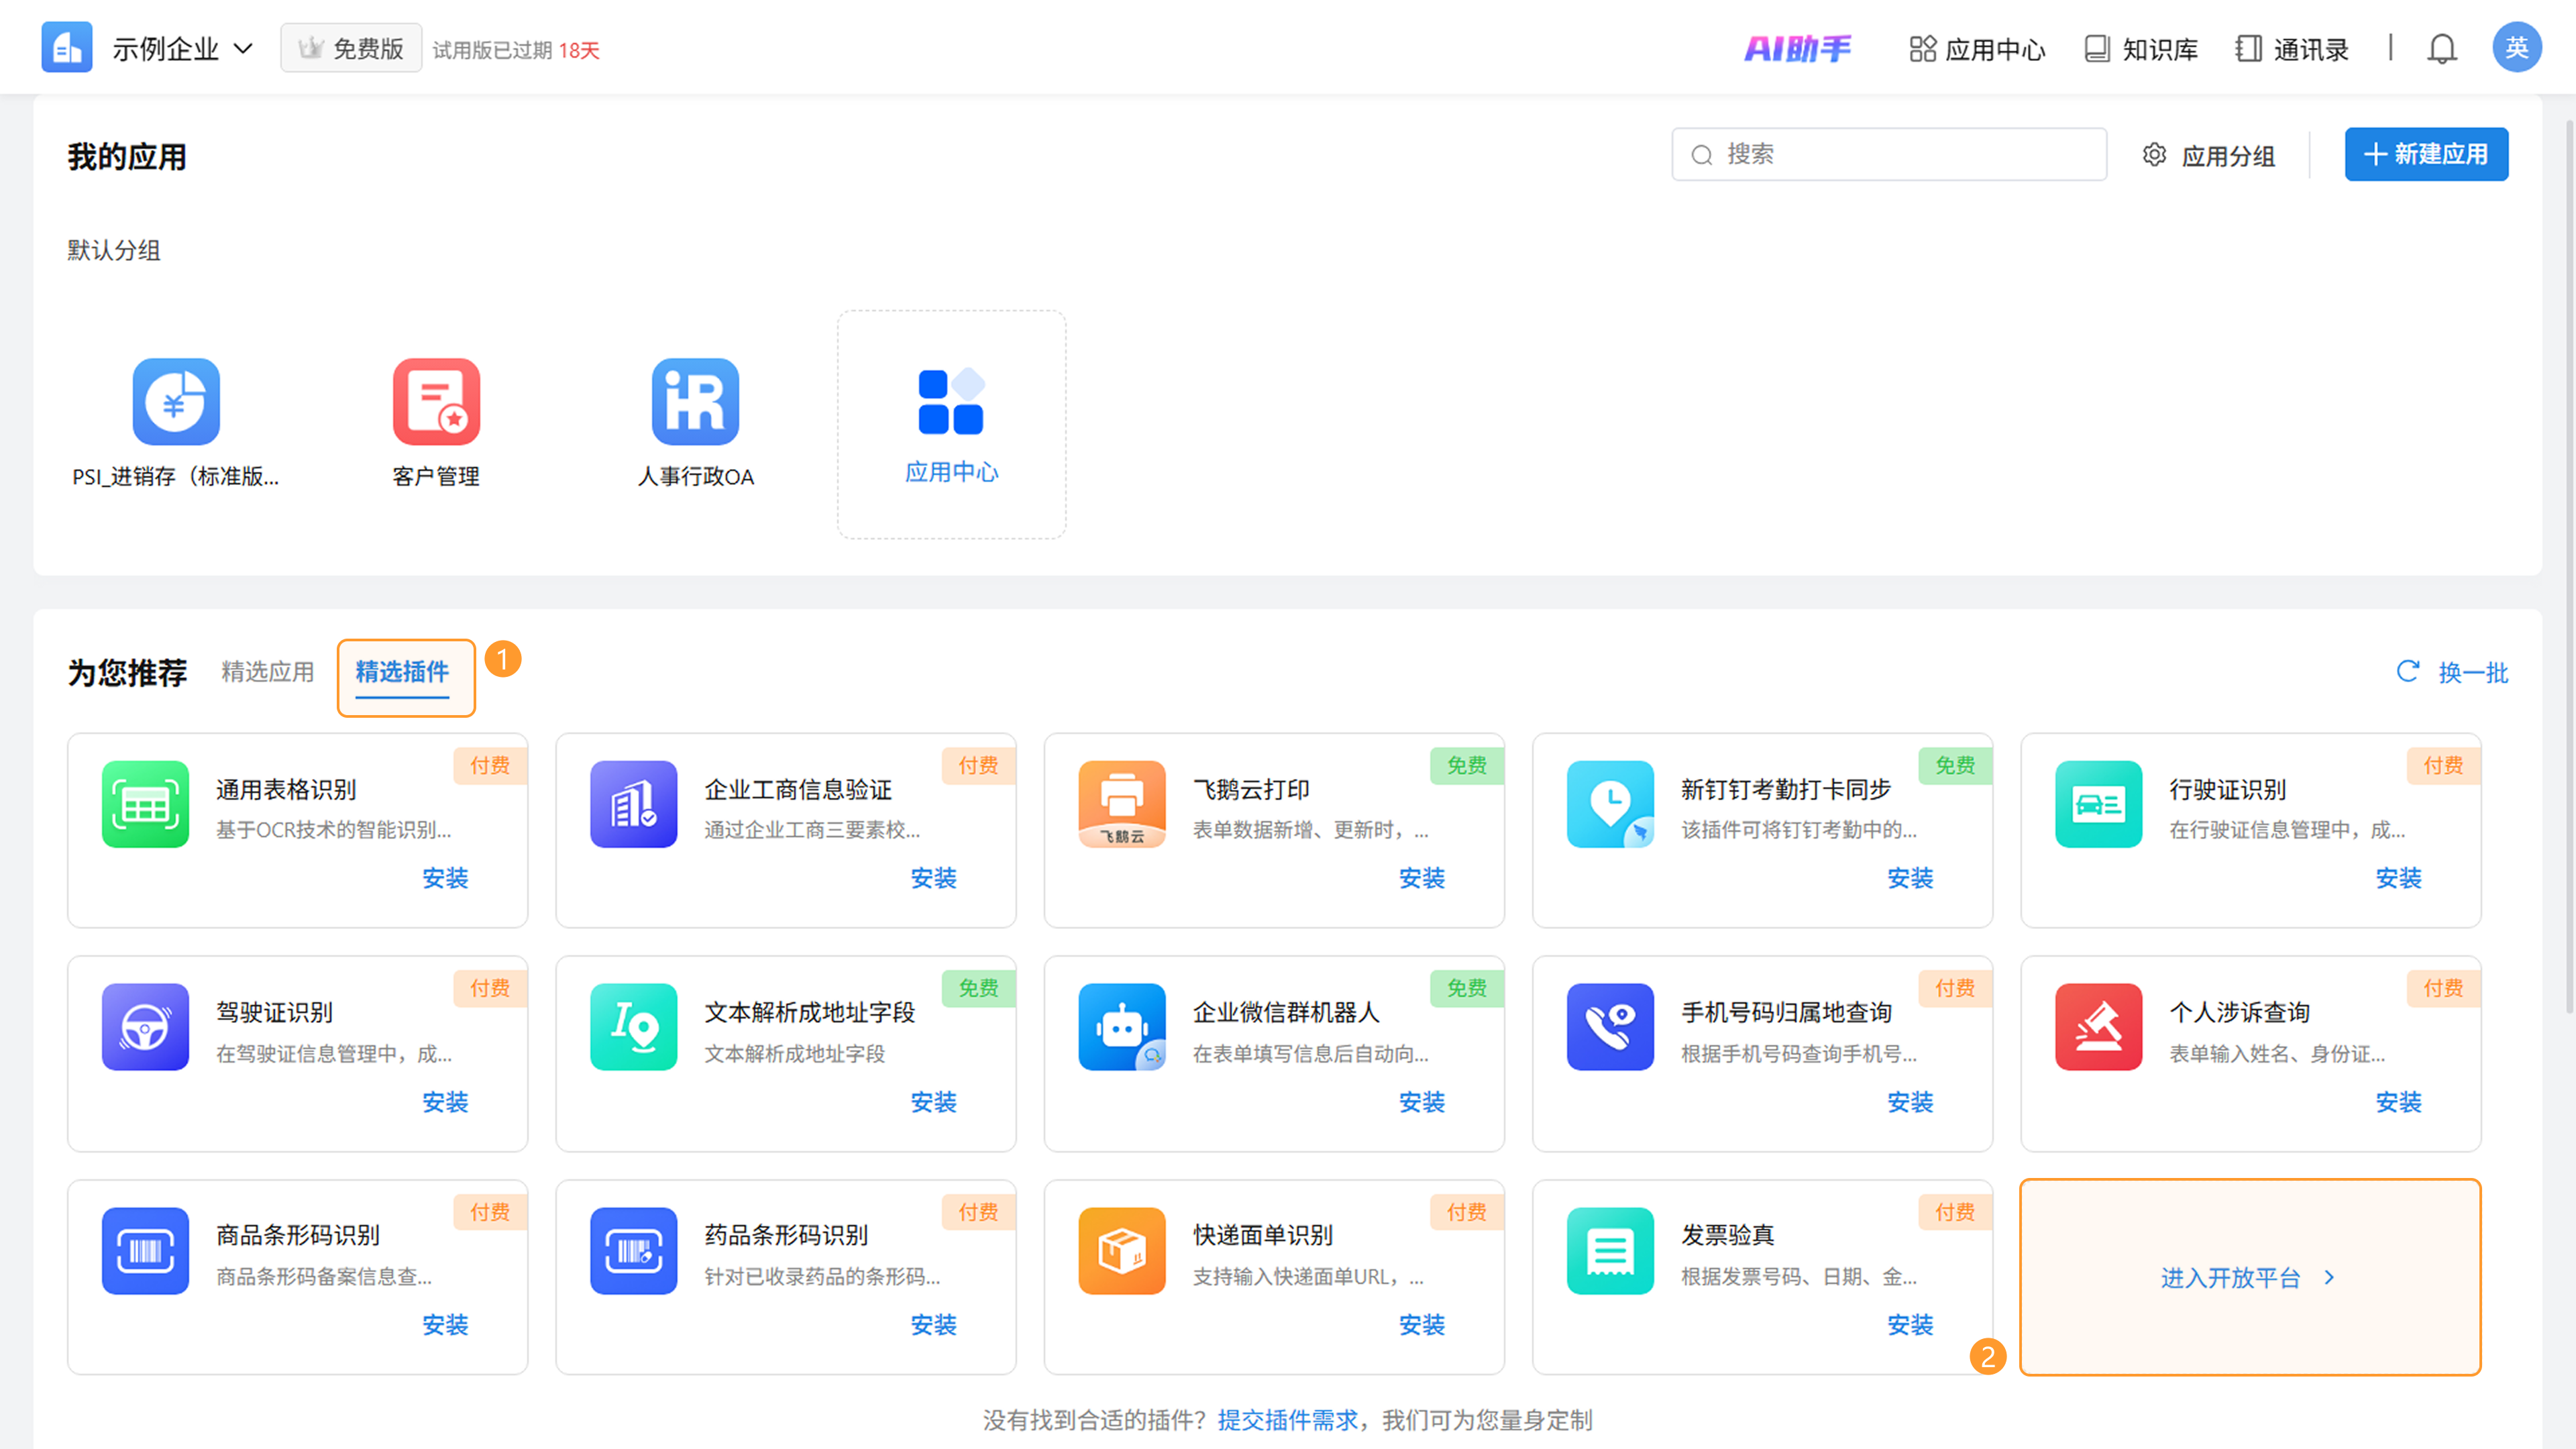
Task: Select the 精选插件 tab
Action: tap(402, 672)
